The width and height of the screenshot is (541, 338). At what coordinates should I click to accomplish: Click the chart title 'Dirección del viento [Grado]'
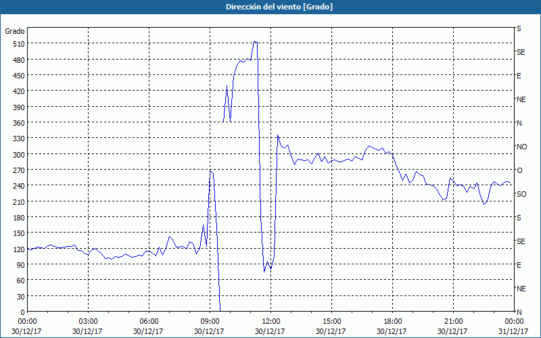[x=279, y=7]
